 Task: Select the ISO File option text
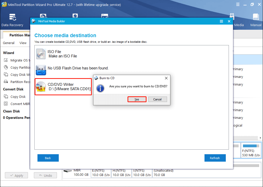click(62, 54)
